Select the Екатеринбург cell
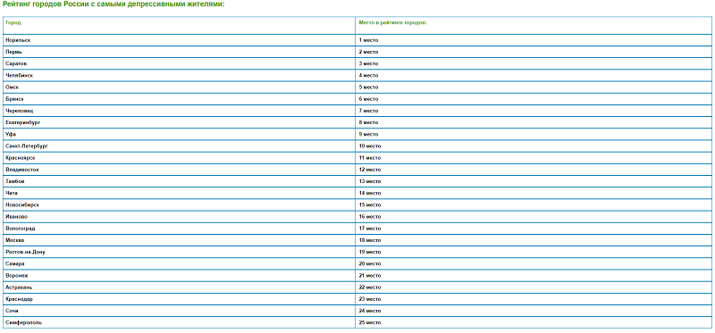Viewport: 715px width, 333px height. click(x=180, y=122)
